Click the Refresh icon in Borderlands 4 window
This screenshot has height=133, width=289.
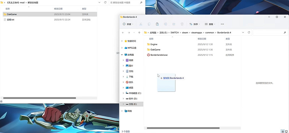point(249,32)
